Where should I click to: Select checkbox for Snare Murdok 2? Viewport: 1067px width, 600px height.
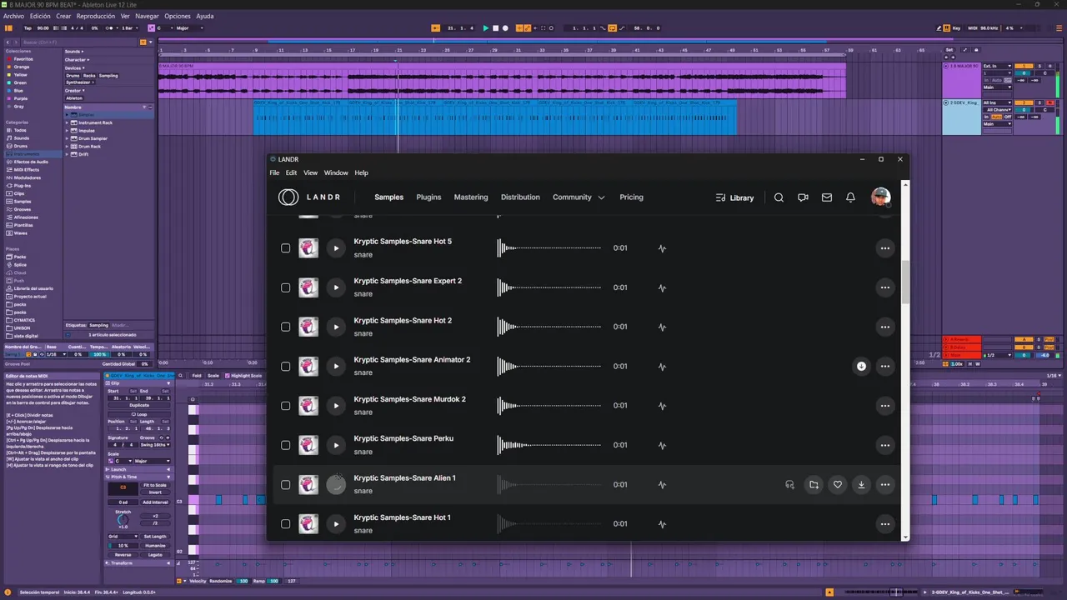pos(285,406)
